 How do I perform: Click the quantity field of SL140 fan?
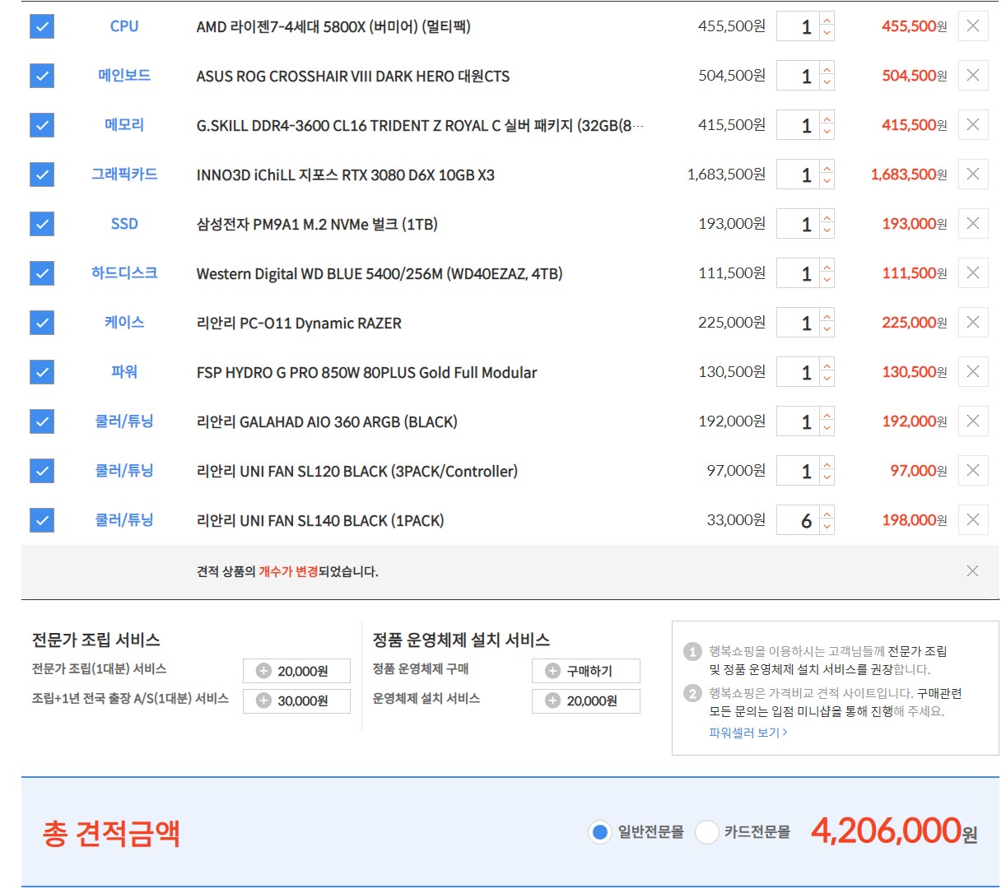pos(799,520)
